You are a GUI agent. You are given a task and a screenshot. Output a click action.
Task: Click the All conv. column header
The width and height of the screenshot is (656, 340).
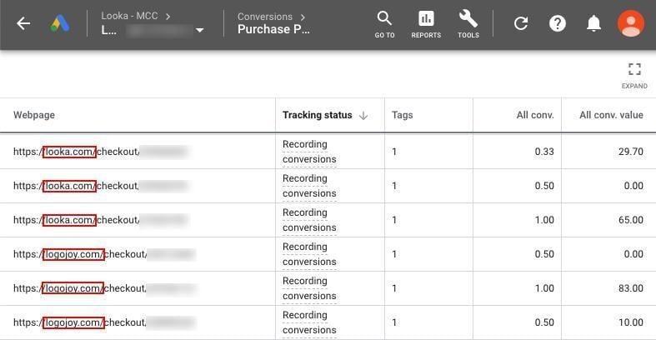535,115
